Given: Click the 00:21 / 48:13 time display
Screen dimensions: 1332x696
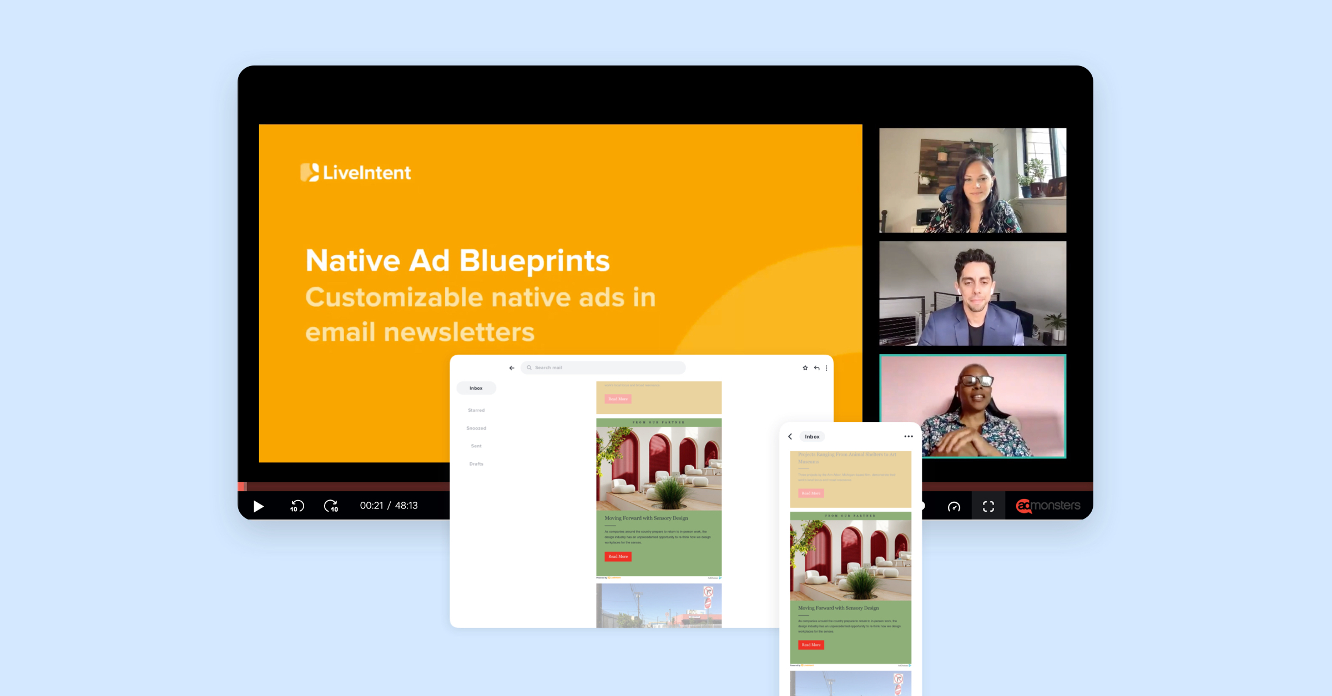Looking at the screenshot, I should click(389, 506).
